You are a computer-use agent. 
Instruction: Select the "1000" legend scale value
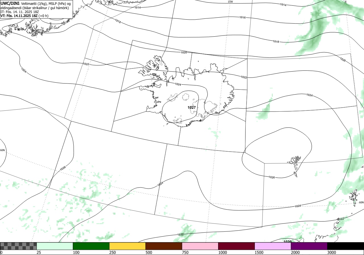pyautogui.click(x=223, y=252)
